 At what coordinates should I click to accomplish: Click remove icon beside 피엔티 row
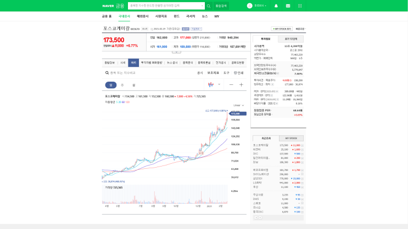pyautogui.click(x=303, y=150)
